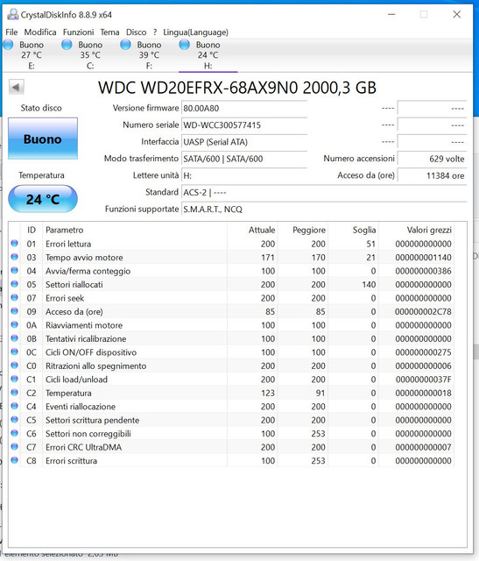
Task: Click the Versione firmware value field
Action: tap(244, 109)
